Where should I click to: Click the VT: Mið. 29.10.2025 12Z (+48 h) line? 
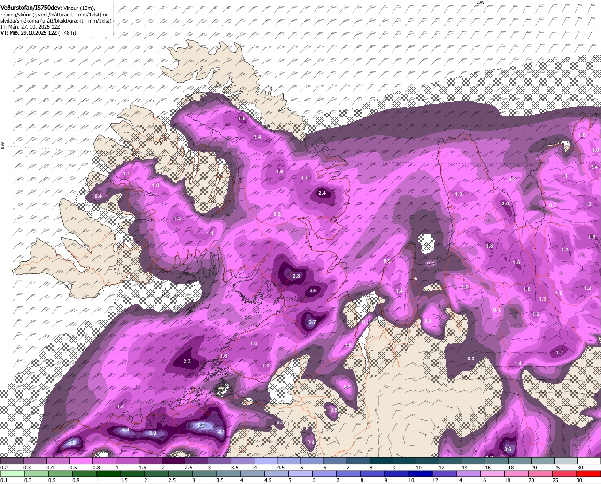coord(39,33)
